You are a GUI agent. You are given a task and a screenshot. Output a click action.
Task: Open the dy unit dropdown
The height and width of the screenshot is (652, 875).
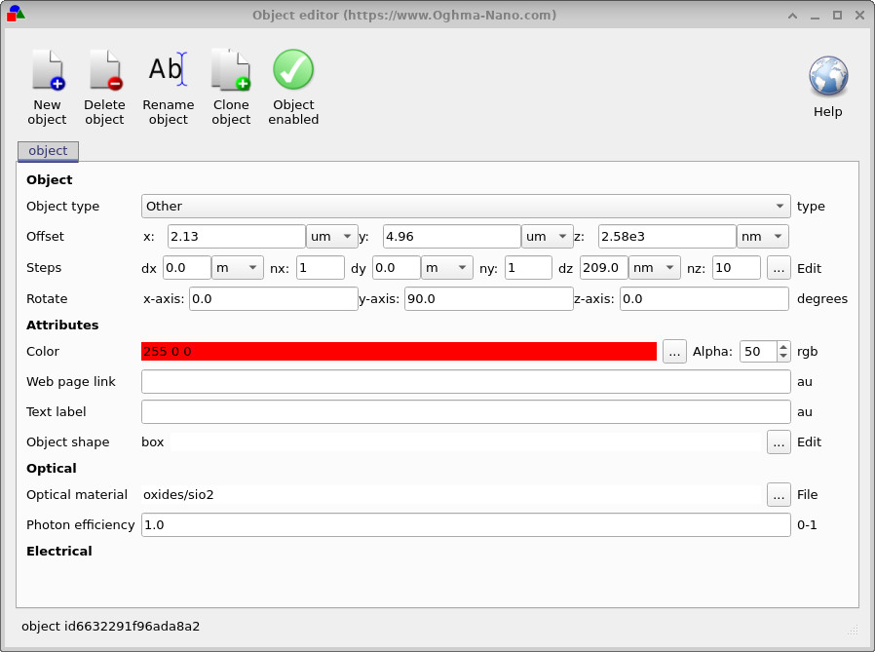click(x=447, y=267)
